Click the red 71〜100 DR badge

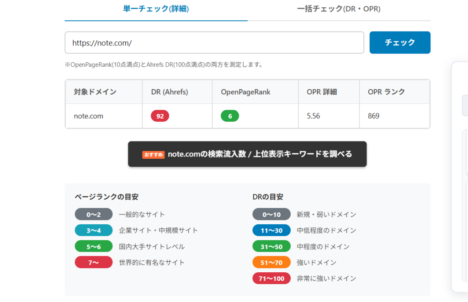[271, 278]
